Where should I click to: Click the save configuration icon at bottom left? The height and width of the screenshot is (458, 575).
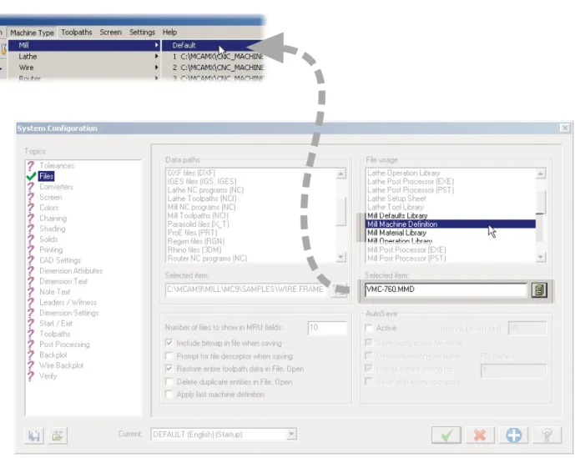(x=34, y=435)
